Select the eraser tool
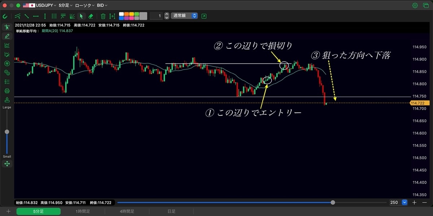This screenshot has height=216, width=433. (x=91, y=16)
